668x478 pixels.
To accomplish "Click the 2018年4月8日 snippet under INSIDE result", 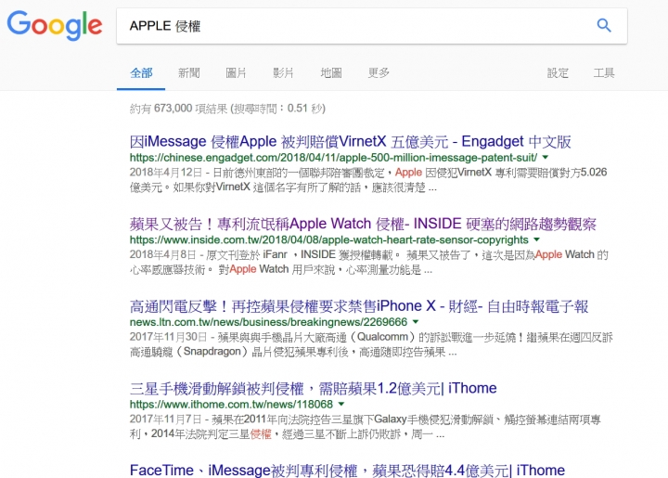I will pos(369,262).
